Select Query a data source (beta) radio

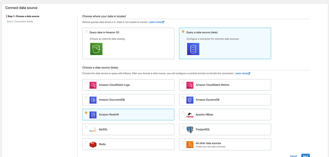click(x=183, y=32)
